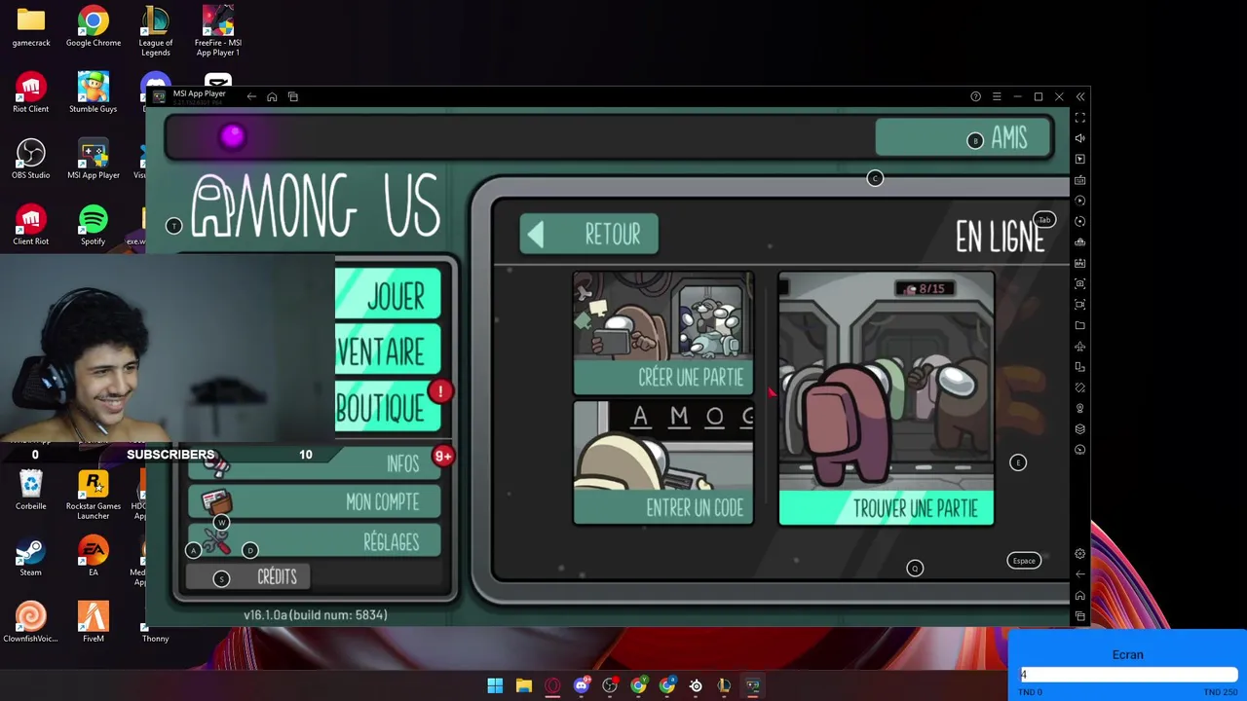
Task: Open gamecrack desktop folder
Action: tap(31, 27)
